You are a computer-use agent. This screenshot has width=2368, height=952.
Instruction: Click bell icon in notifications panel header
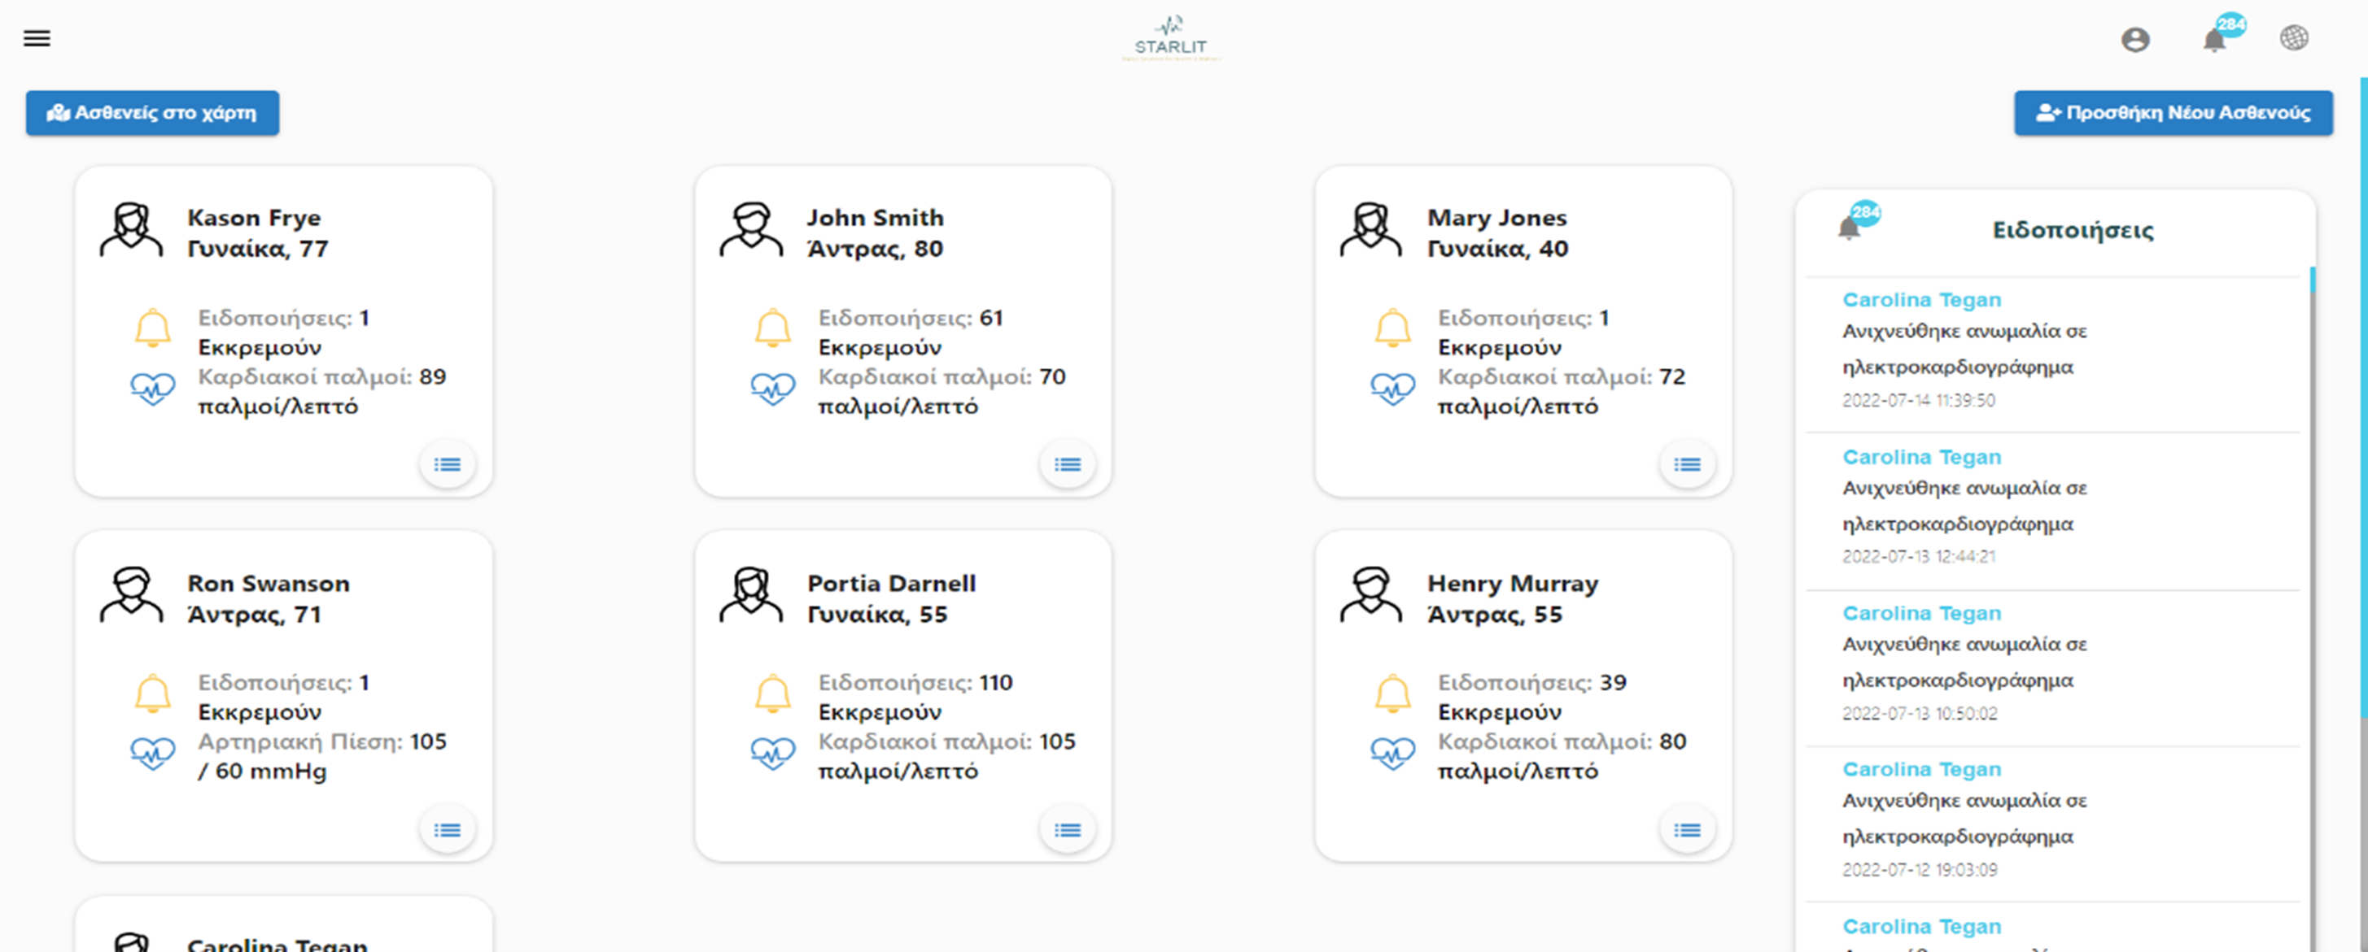tap(1850, 228)
